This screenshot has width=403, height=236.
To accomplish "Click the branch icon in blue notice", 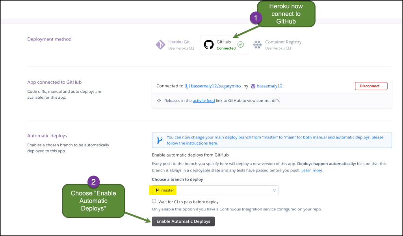I will [160, 140].
